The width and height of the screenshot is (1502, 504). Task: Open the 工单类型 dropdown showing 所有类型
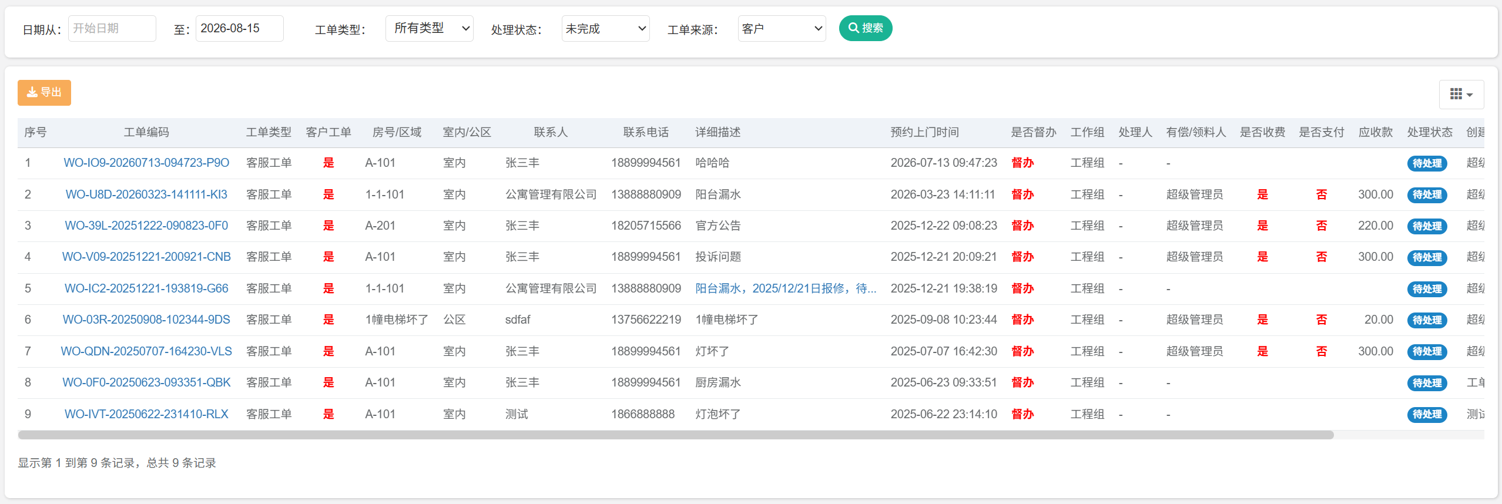(x=429, y=28)
